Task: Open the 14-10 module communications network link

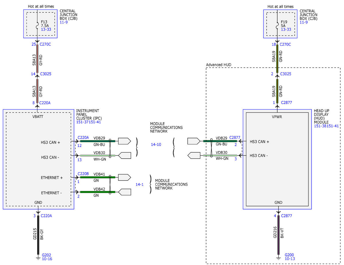Action: coord(156,144)
